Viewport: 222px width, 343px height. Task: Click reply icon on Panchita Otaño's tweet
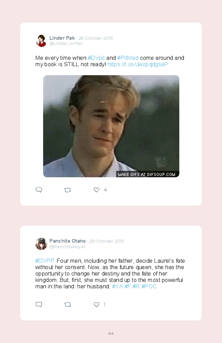pyautogui.click(x=39, y=305)
